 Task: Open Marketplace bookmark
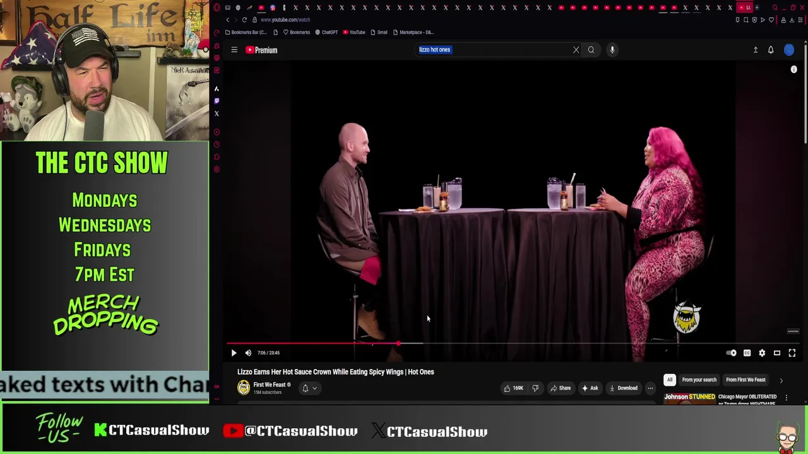(413, 32)
